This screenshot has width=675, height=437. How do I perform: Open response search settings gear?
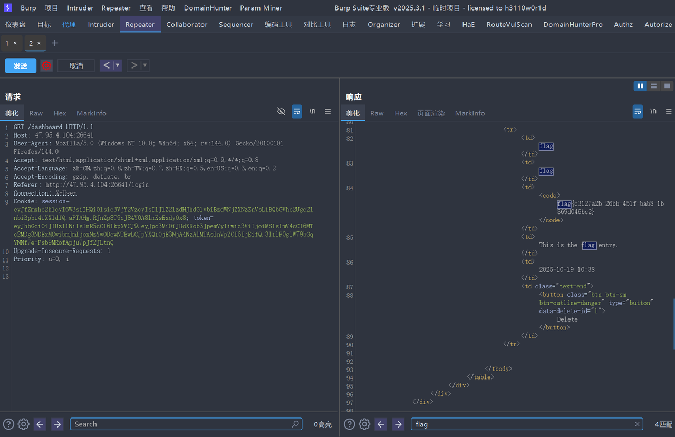(364, 424)
